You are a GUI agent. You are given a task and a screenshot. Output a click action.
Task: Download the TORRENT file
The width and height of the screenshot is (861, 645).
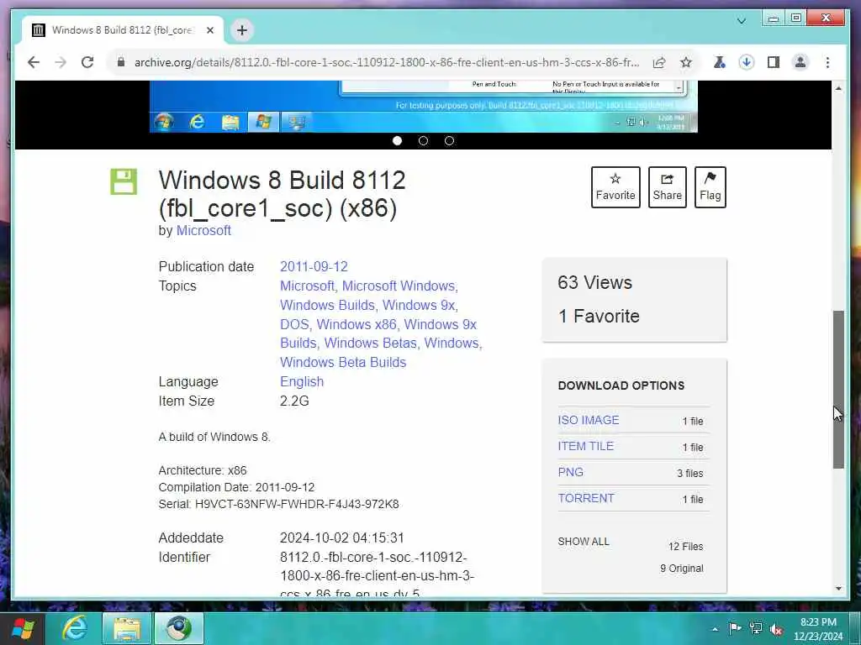[x=586, y=498]
